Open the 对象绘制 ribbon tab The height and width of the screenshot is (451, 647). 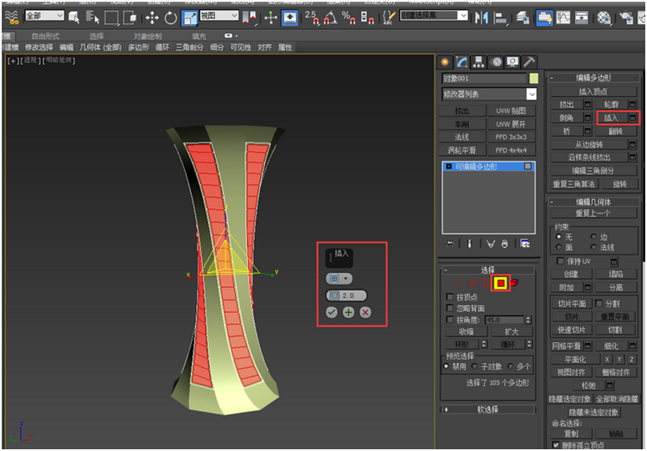point(148,36)
